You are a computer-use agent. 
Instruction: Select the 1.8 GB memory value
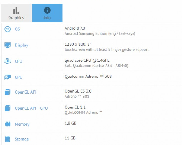point(70,123)
